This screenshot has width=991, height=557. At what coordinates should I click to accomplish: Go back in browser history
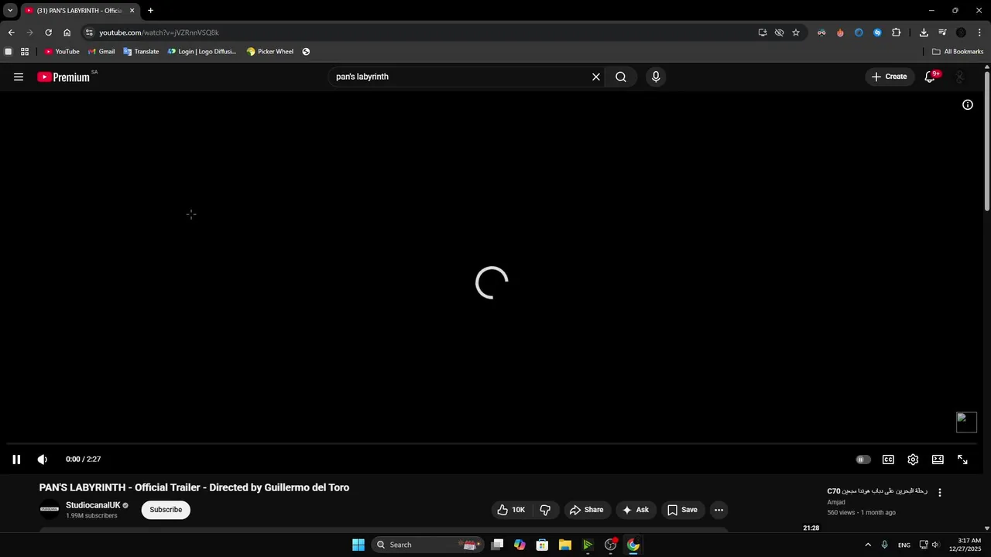[11, 32]
